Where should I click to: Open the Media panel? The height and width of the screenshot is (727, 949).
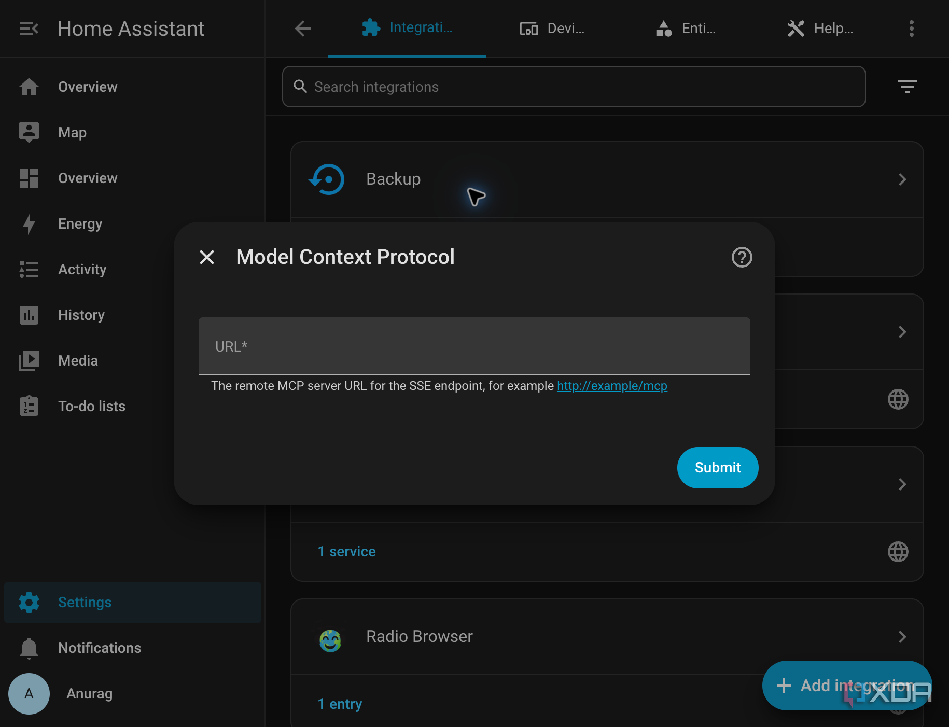tap(132, 360)
